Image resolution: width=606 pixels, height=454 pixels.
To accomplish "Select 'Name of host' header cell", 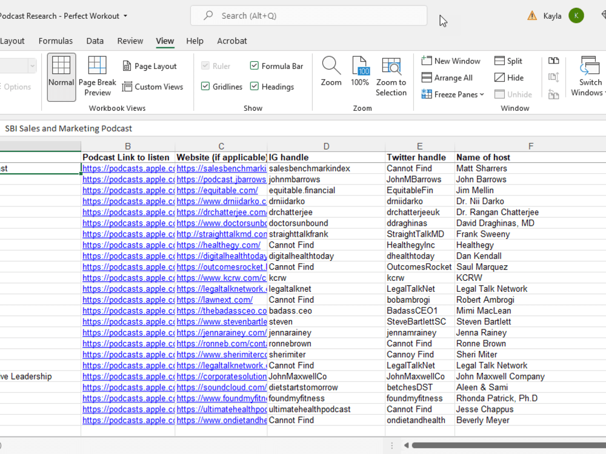I will tap(531, 157).
